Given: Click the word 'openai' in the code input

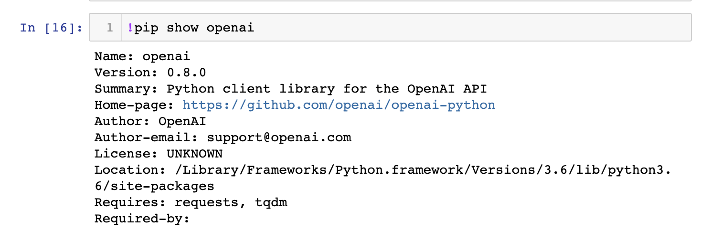Looking at the screenshot, I should coord(230,28).
